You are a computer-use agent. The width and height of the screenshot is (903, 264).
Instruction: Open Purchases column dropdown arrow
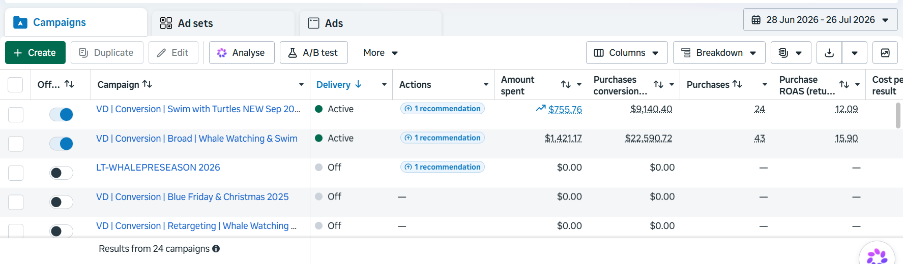coord(765,85)
